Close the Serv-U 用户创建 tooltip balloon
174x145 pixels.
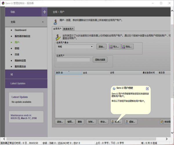(x=147, y=88)
